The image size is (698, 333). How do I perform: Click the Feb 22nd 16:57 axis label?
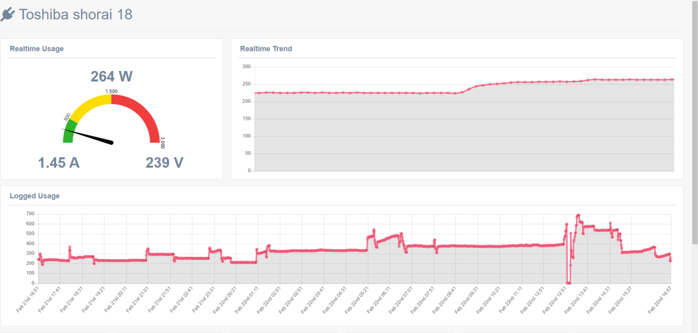point(660,300)
